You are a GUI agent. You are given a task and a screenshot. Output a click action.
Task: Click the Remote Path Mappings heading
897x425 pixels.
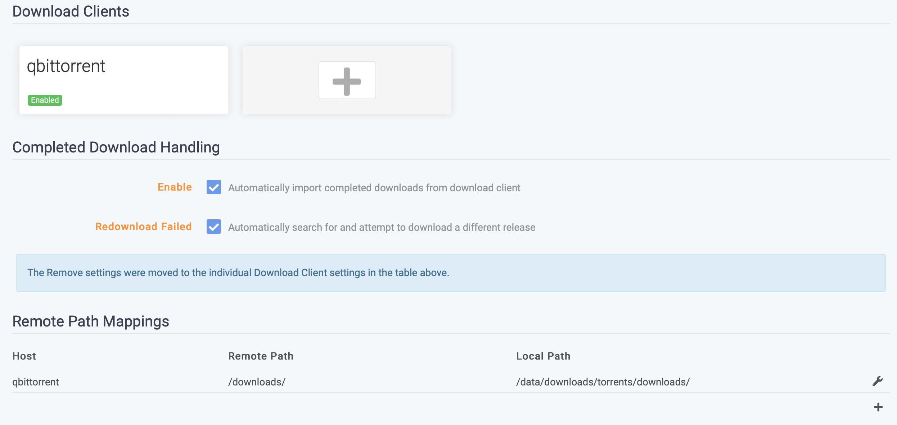91,321
